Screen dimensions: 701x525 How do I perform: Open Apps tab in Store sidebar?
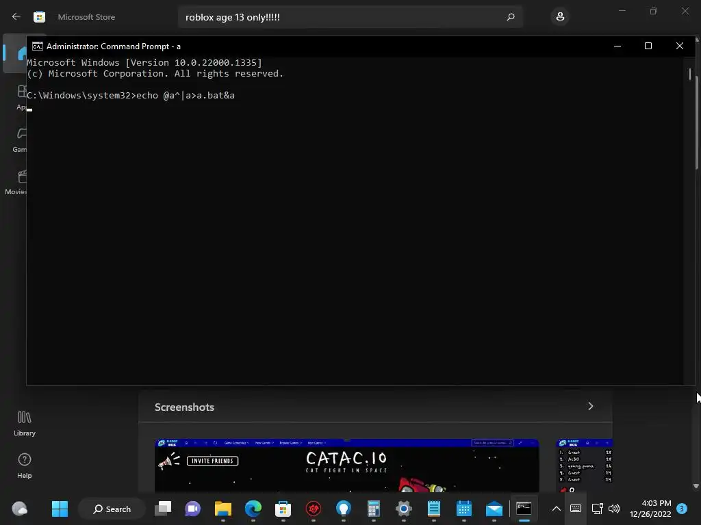[21, 97]
